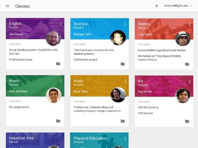Open Final Gatsby essay assignment
The width and height of the screenshot is (198, 148).
[x=21, y=59]
